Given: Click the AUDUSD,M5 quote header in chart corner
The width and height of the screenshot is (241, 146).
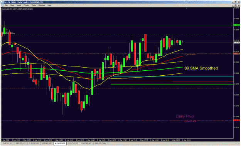Looking at the screenshot, I should [17, 9].
